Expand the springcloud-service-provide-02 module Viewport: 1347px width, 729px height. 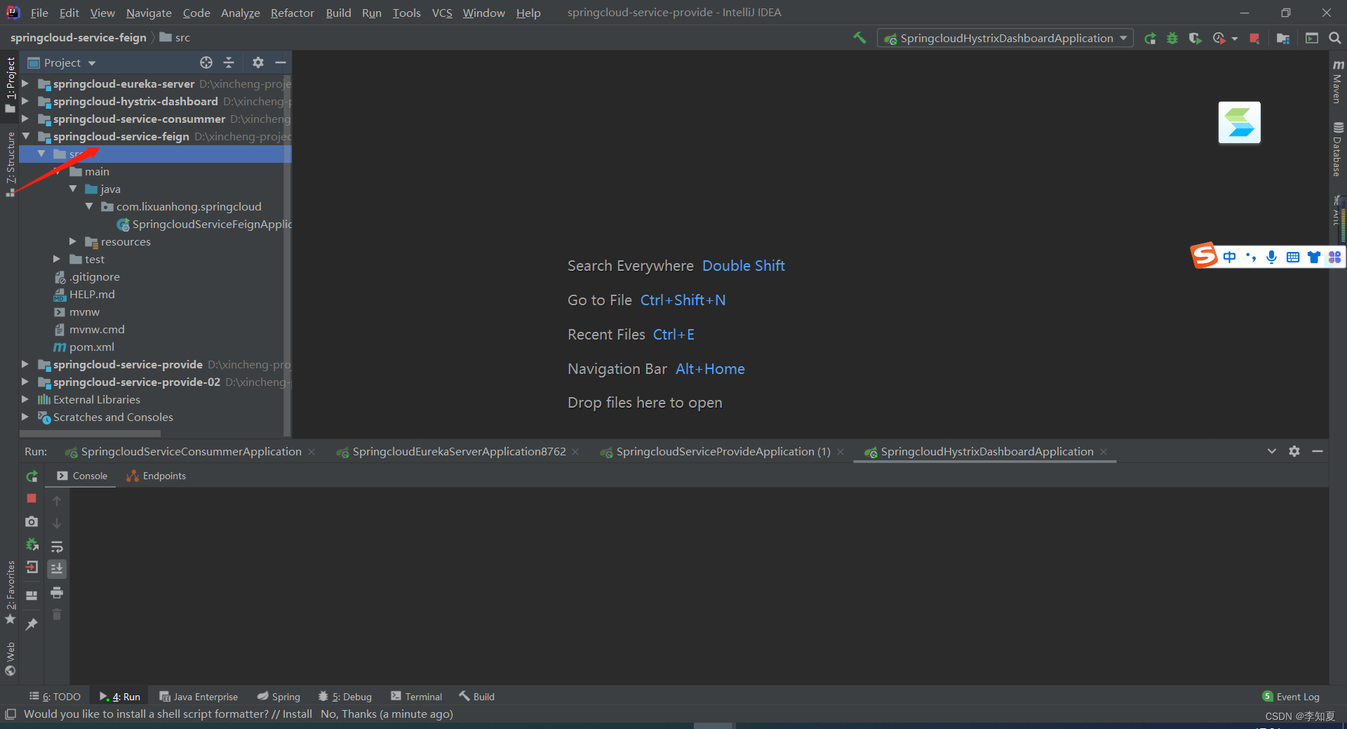coord(25,382)
